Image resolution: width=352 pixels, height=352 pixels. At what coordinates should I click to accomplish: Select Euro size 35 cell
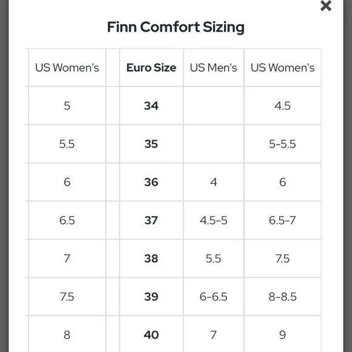tap(151, 144)
